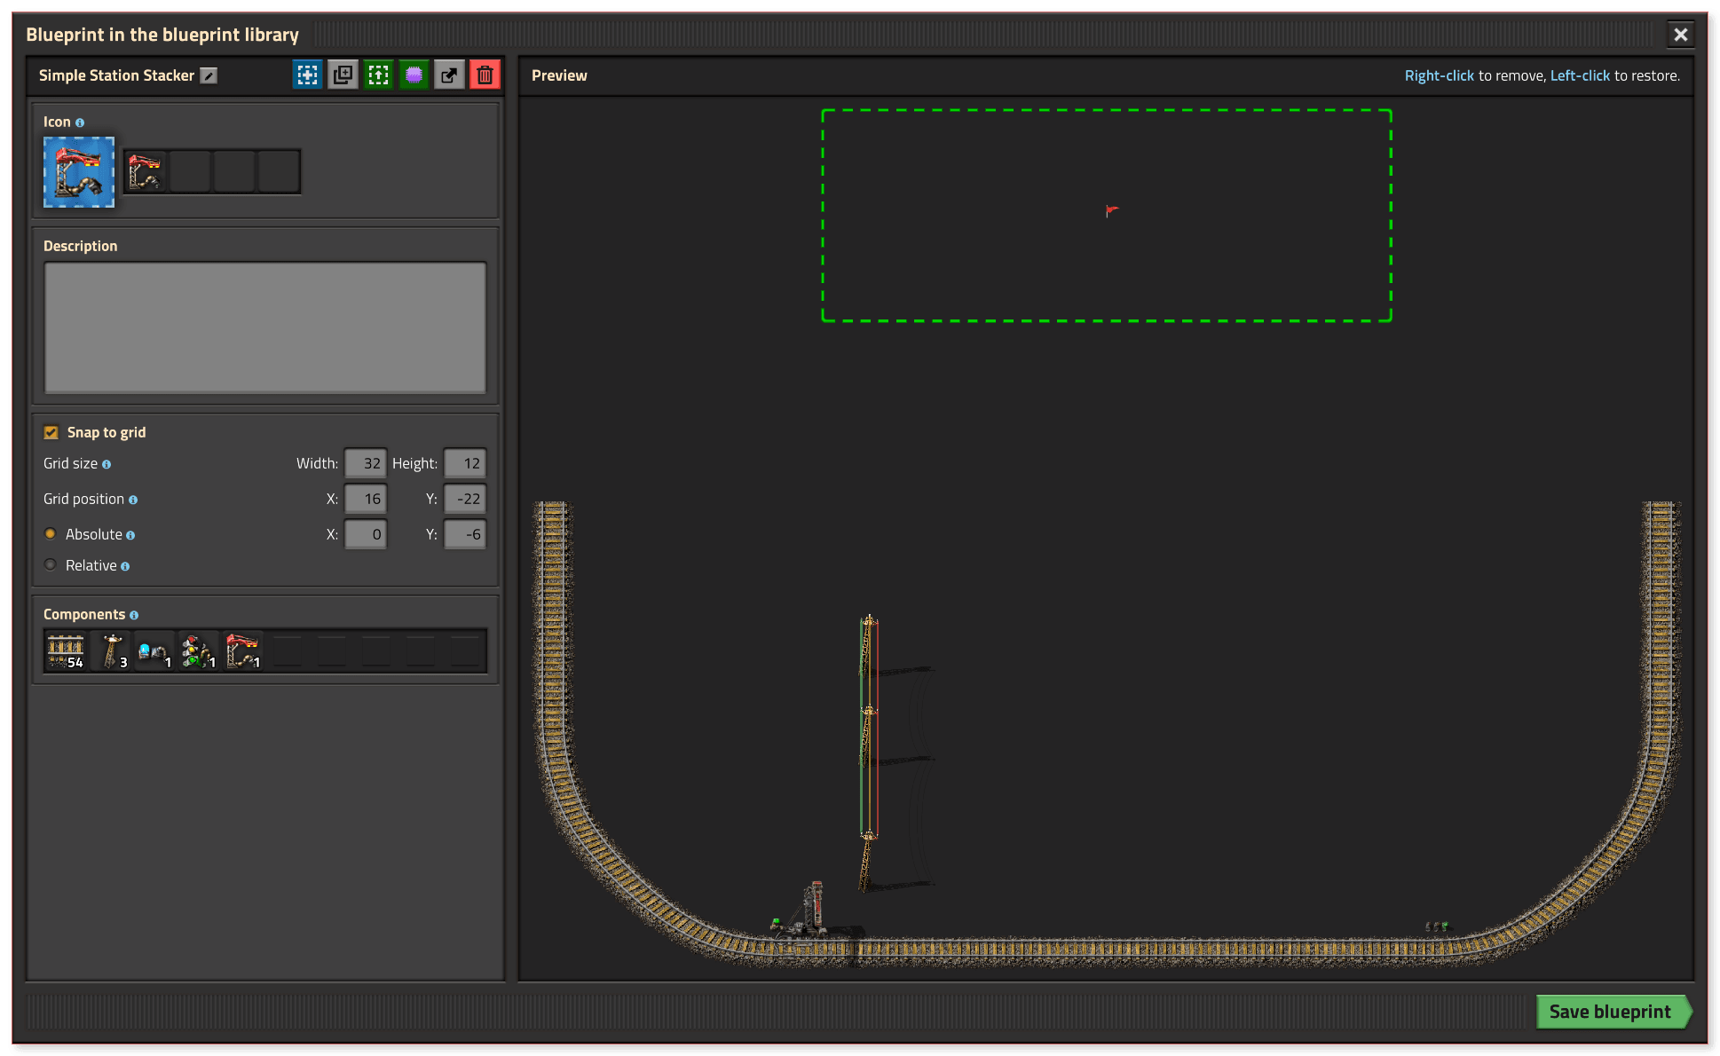Close the blueprint library window

(x=1680, y=35)
